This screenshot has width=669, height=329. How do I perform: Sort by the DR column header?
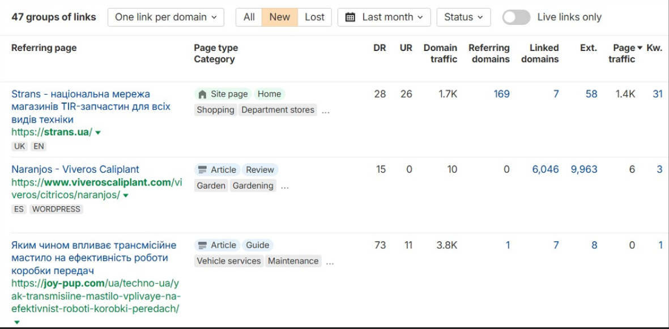click(380, 48)
